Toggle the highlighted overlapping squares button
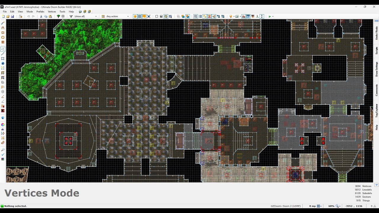This screenshot has width=379, height=213. click(x=187, y=16)
